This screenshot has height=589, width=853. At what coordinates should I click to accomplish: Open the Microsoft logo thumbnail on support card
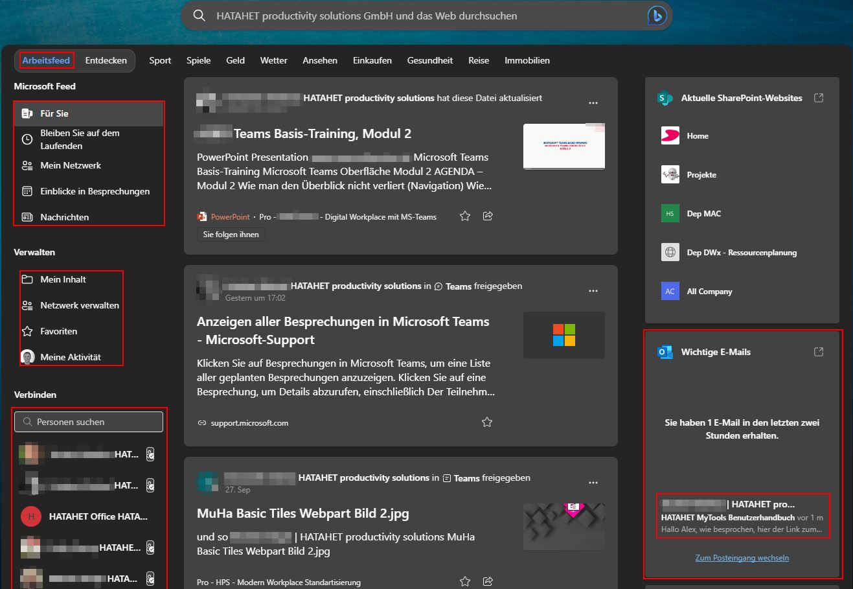pyautogui.click(x=564, y=335)
